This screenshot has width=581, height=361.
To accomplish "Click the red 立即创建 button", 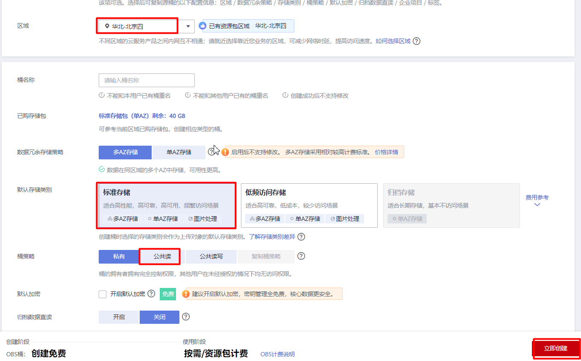I will tap(556, 349).
